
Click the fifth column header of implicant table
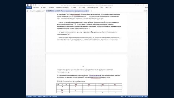(x=115, y=85)
